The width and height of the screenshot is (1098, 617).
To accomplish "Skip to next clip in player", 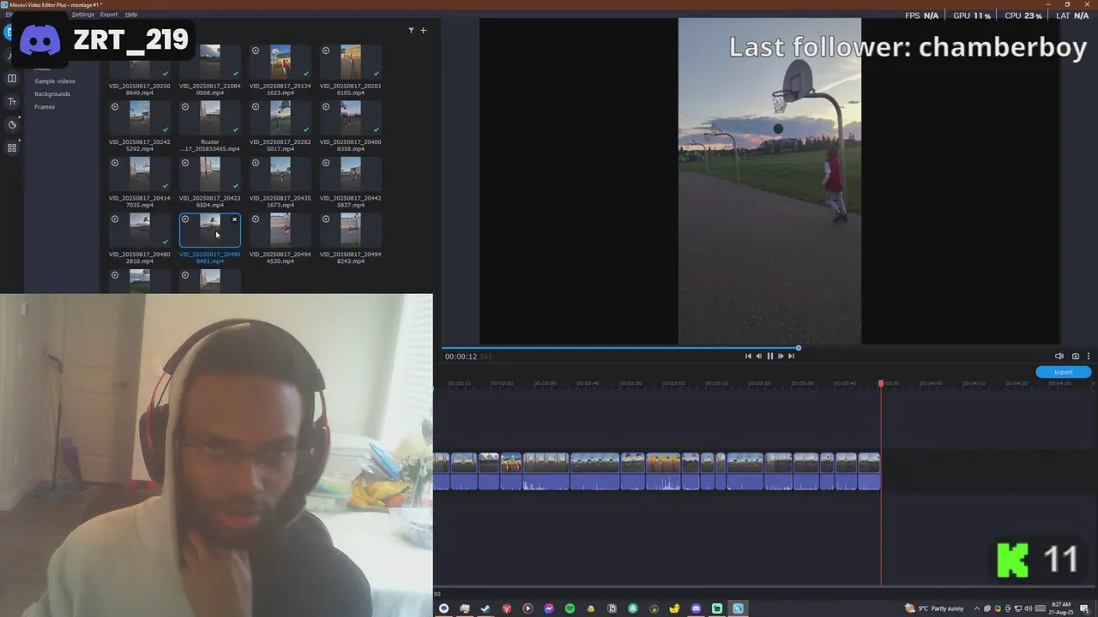I will [x=791, y=356].
